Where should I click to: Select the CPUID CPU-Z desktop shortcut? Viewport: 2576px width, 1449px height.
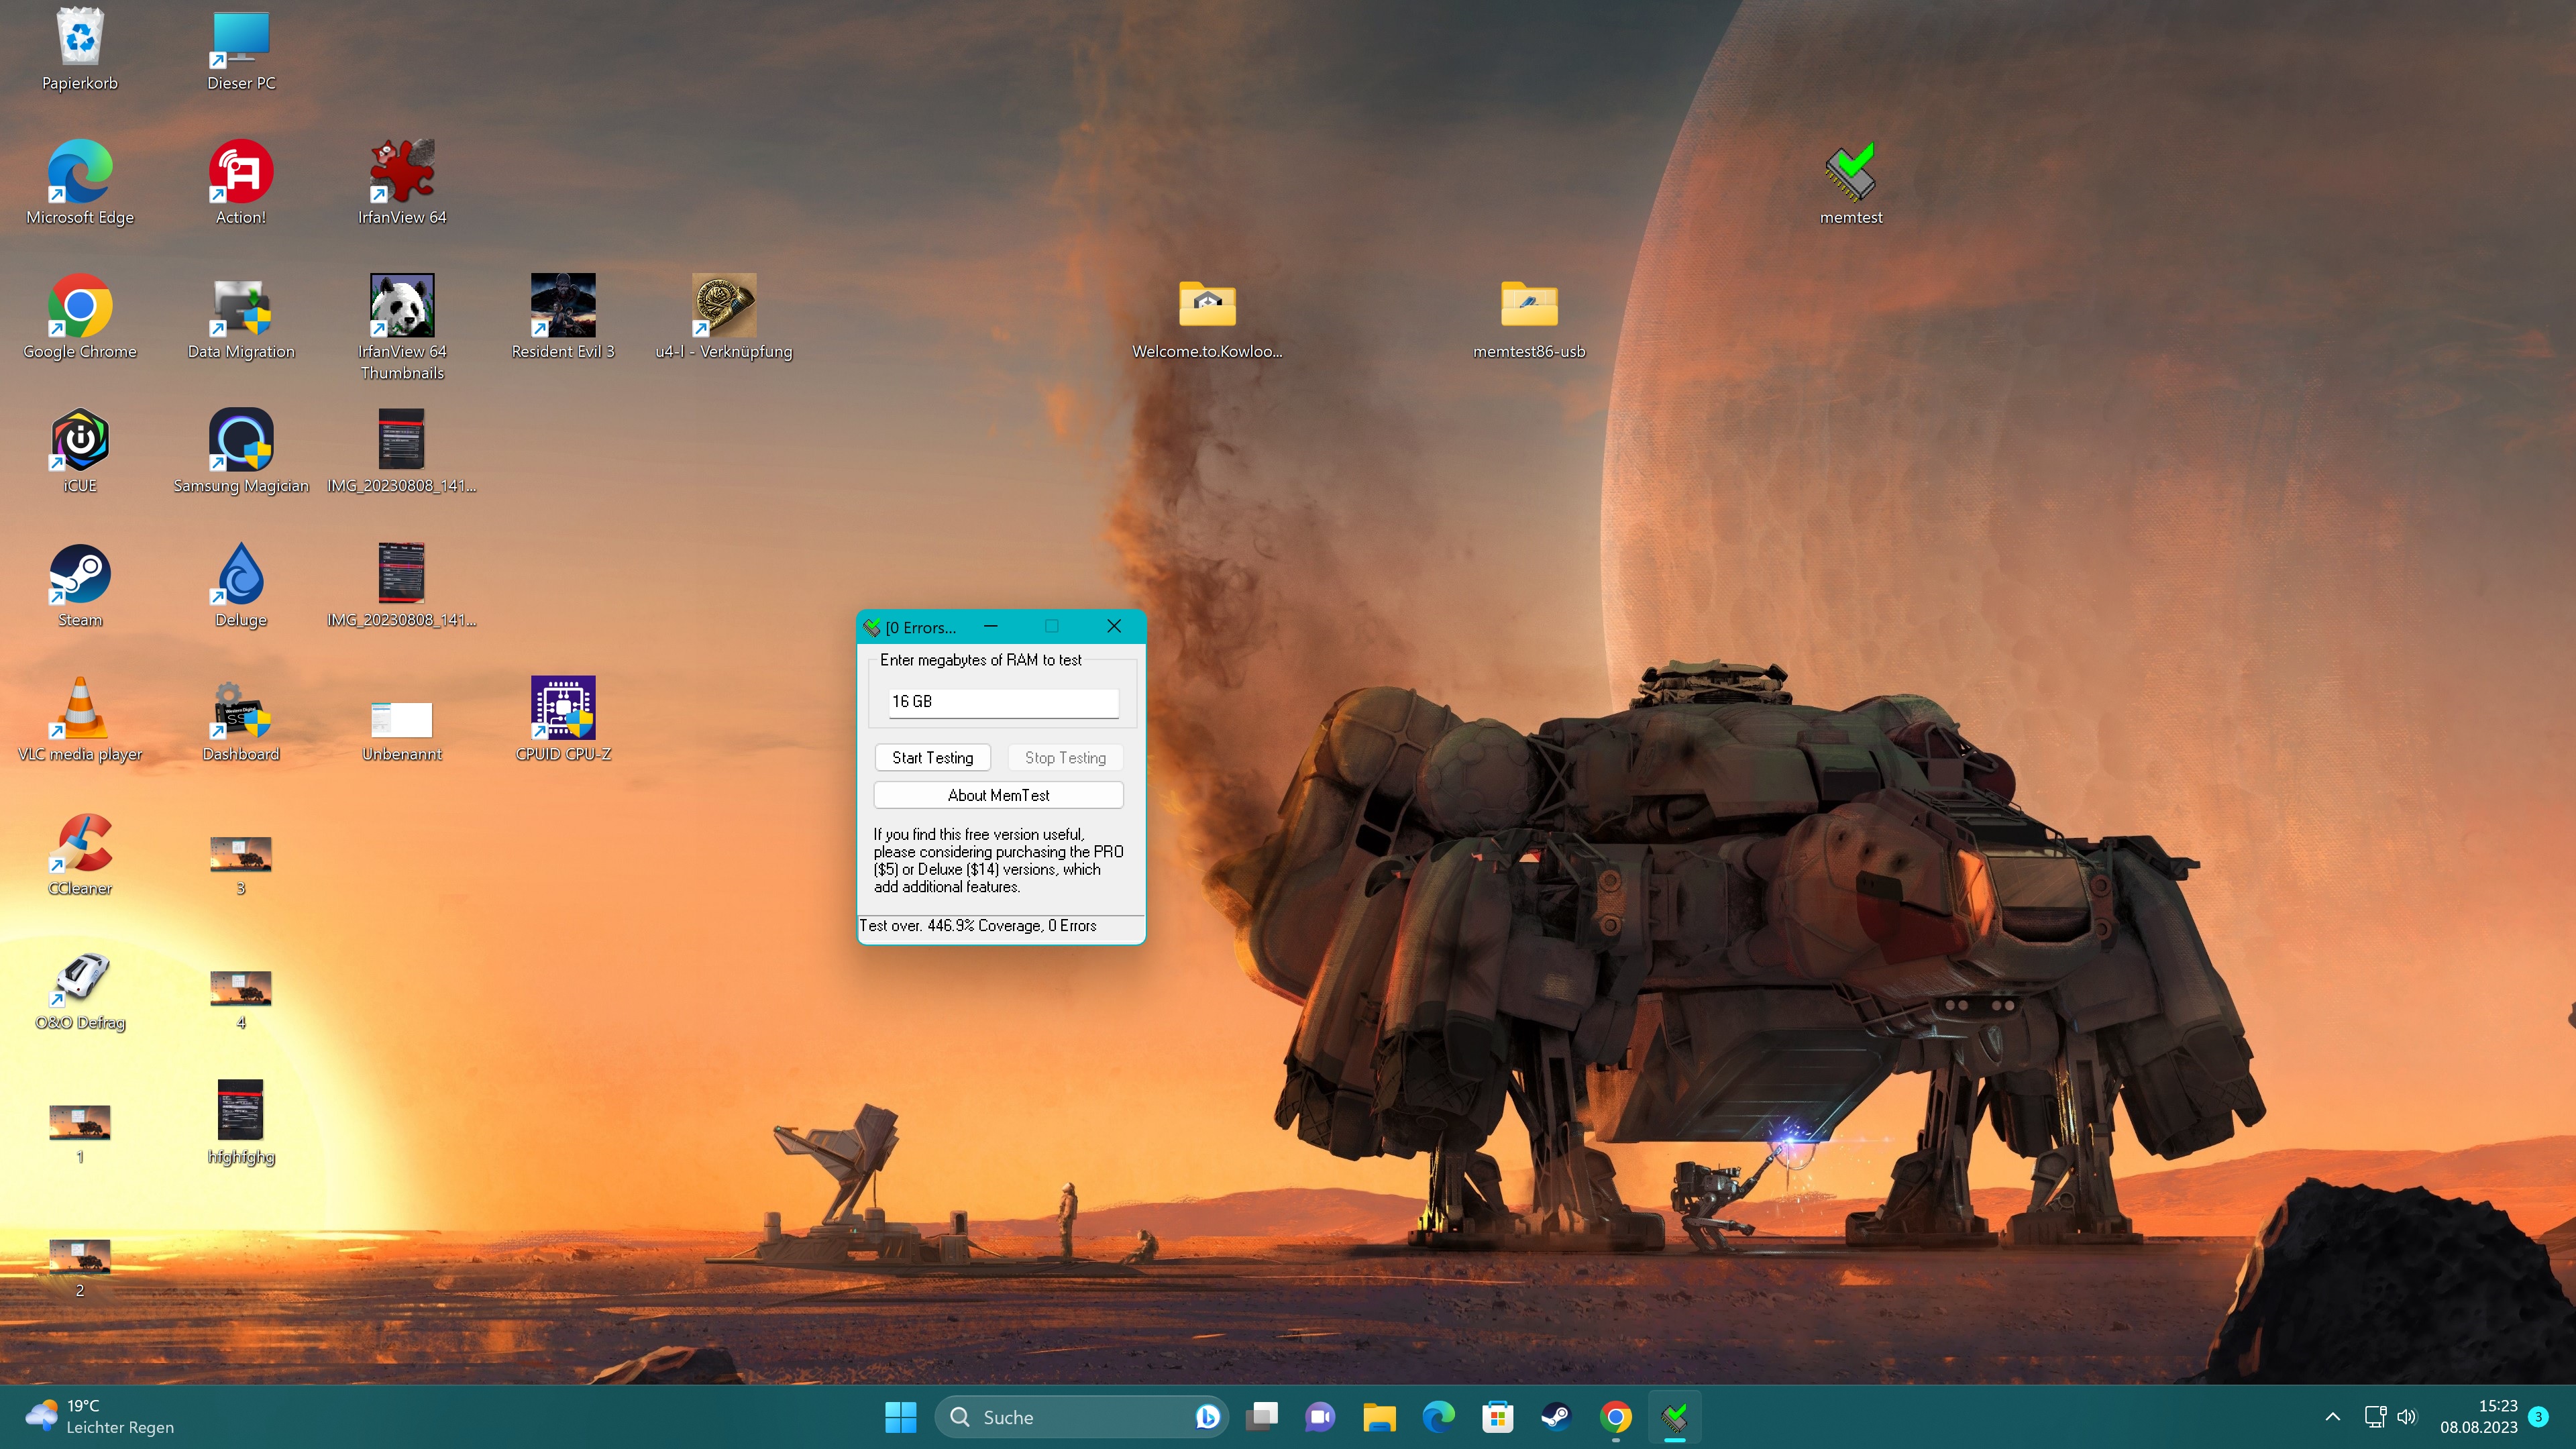pyautogui.click(x=563, y=709)
